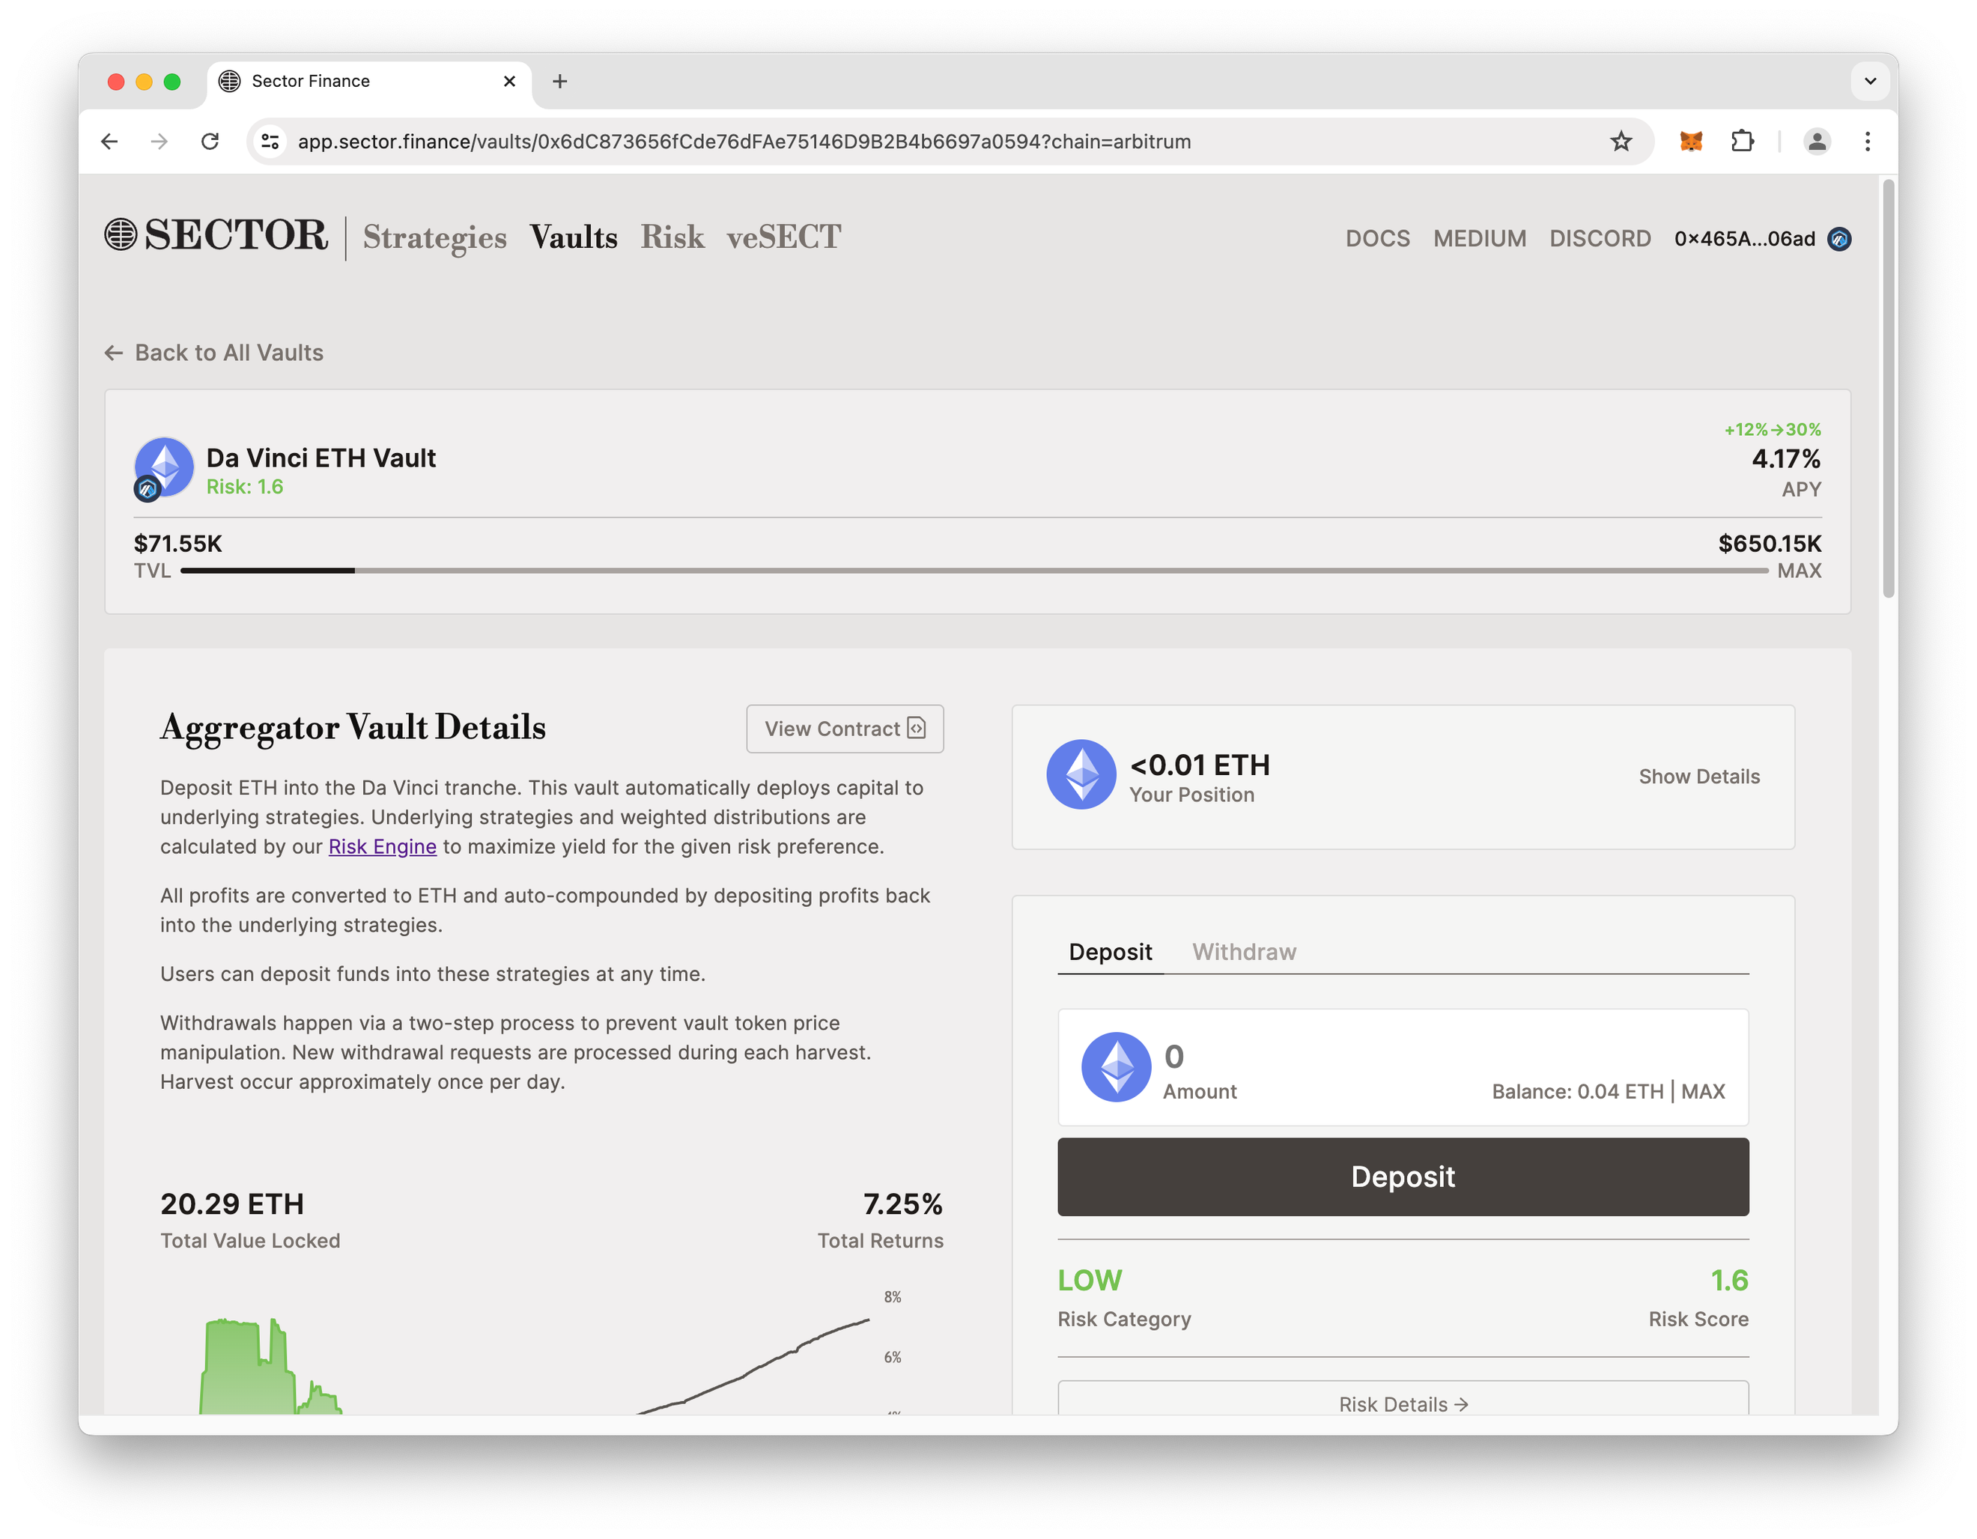Expand the tab search chevron dropdown
The height and width of the screenshot is (1539, 1977).
[x=1870, y=82]
